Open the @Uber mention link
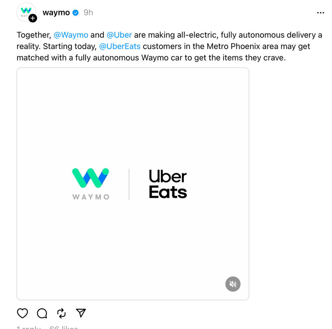 119,35
